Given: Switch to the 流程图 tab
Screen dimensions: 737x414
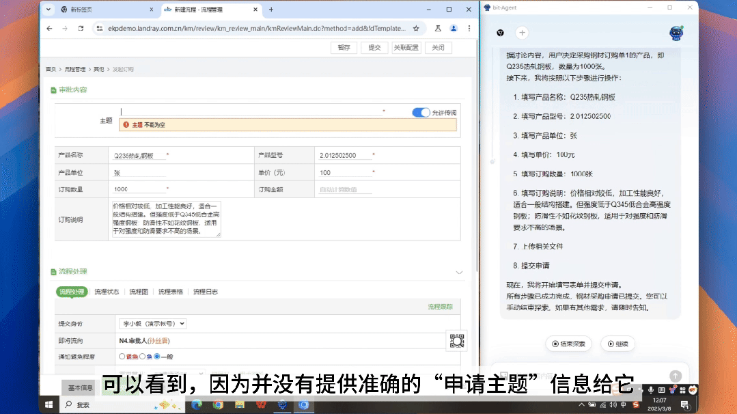Looking at the screenshot, I should tap(139, 292).
